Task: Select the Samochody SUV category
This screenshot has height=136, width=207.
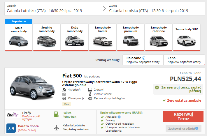Action: click(187, 37)
